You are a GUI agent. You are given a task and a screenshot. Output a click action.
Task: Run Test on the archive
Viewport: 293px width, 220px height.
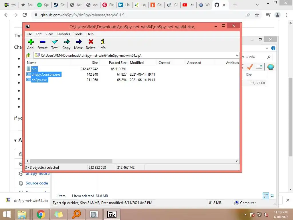pyautogui.click(x=54, y=44)
